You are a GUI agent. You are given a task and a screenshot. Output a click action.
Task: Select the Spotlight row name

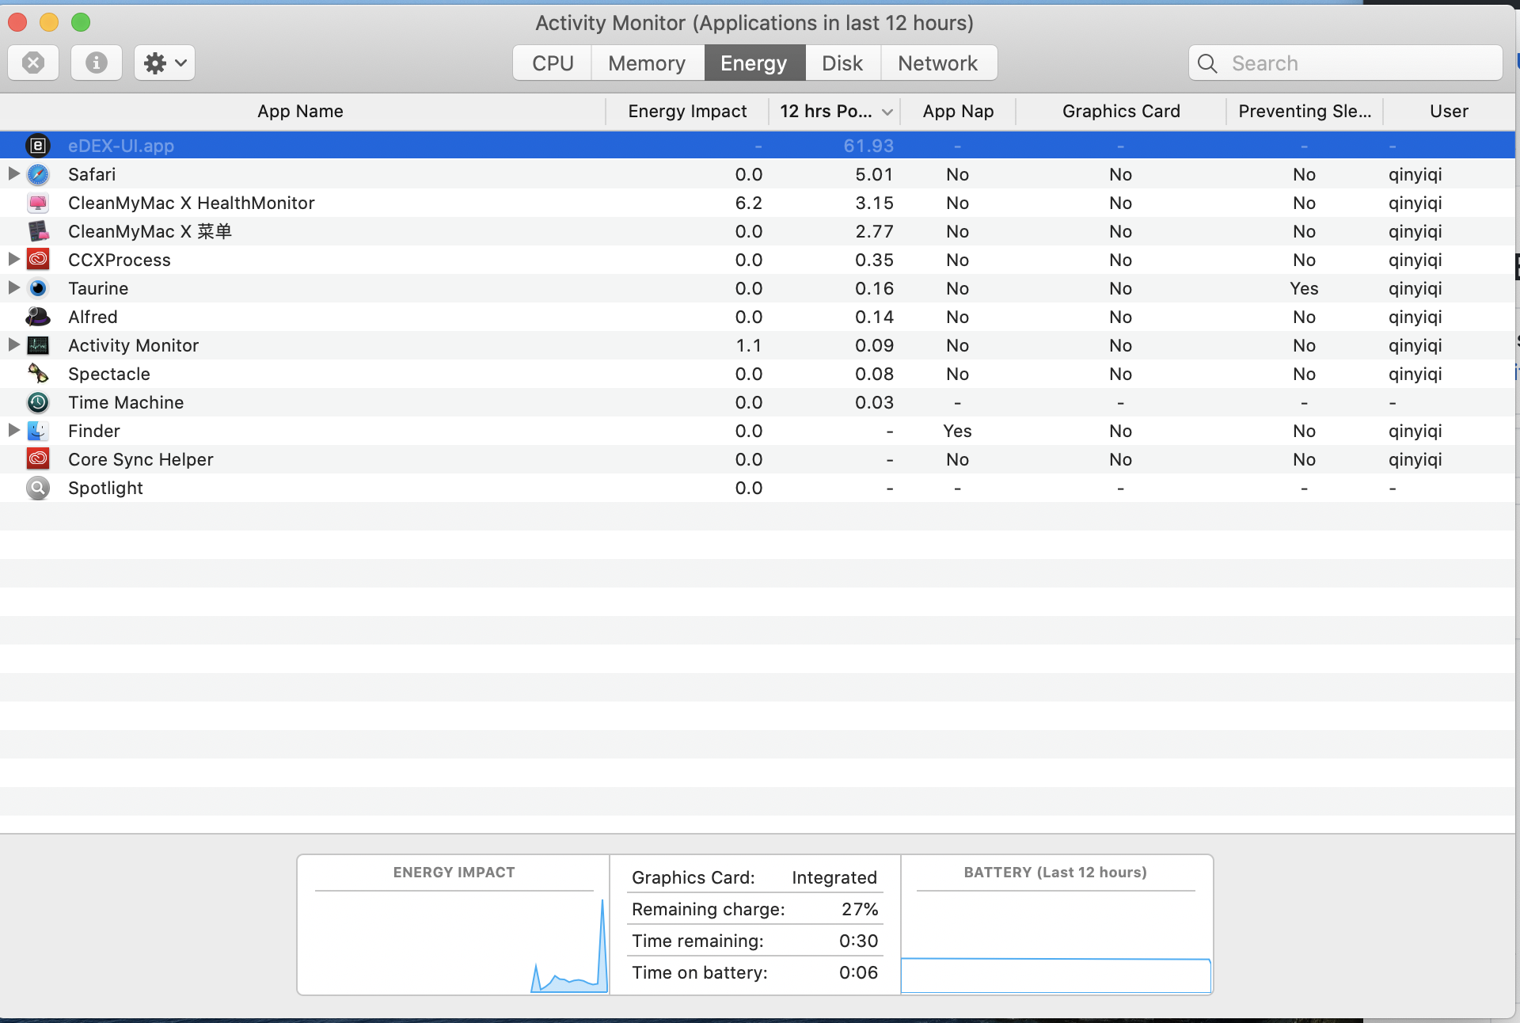point(105,488)
